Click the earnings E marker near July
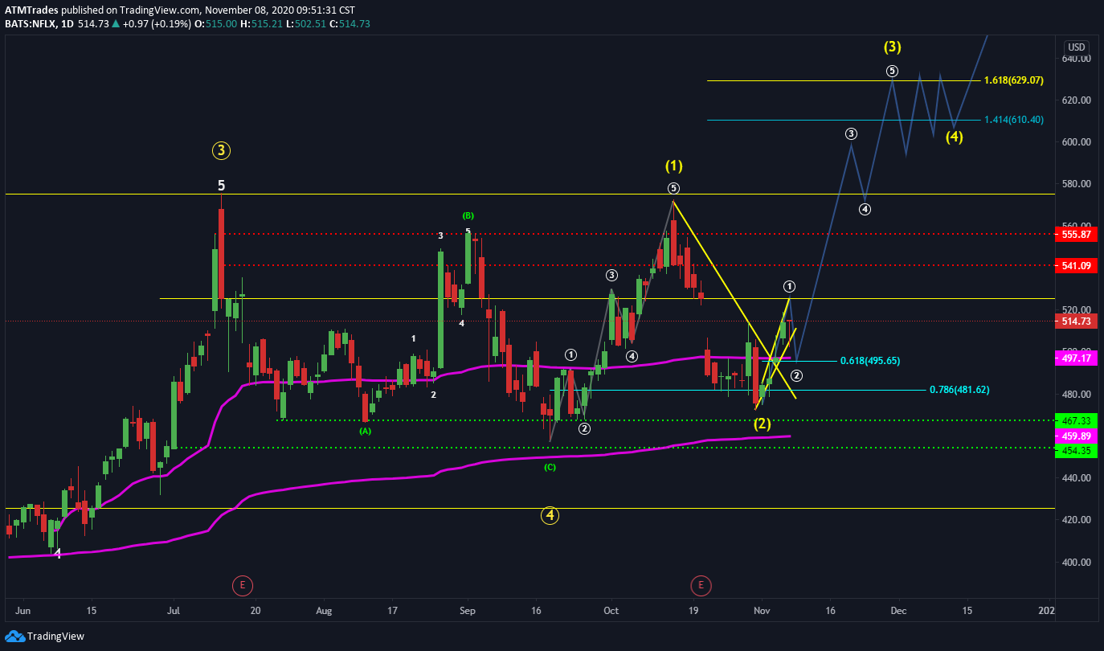The image size is (1104, 651). [x=242, y=585]
